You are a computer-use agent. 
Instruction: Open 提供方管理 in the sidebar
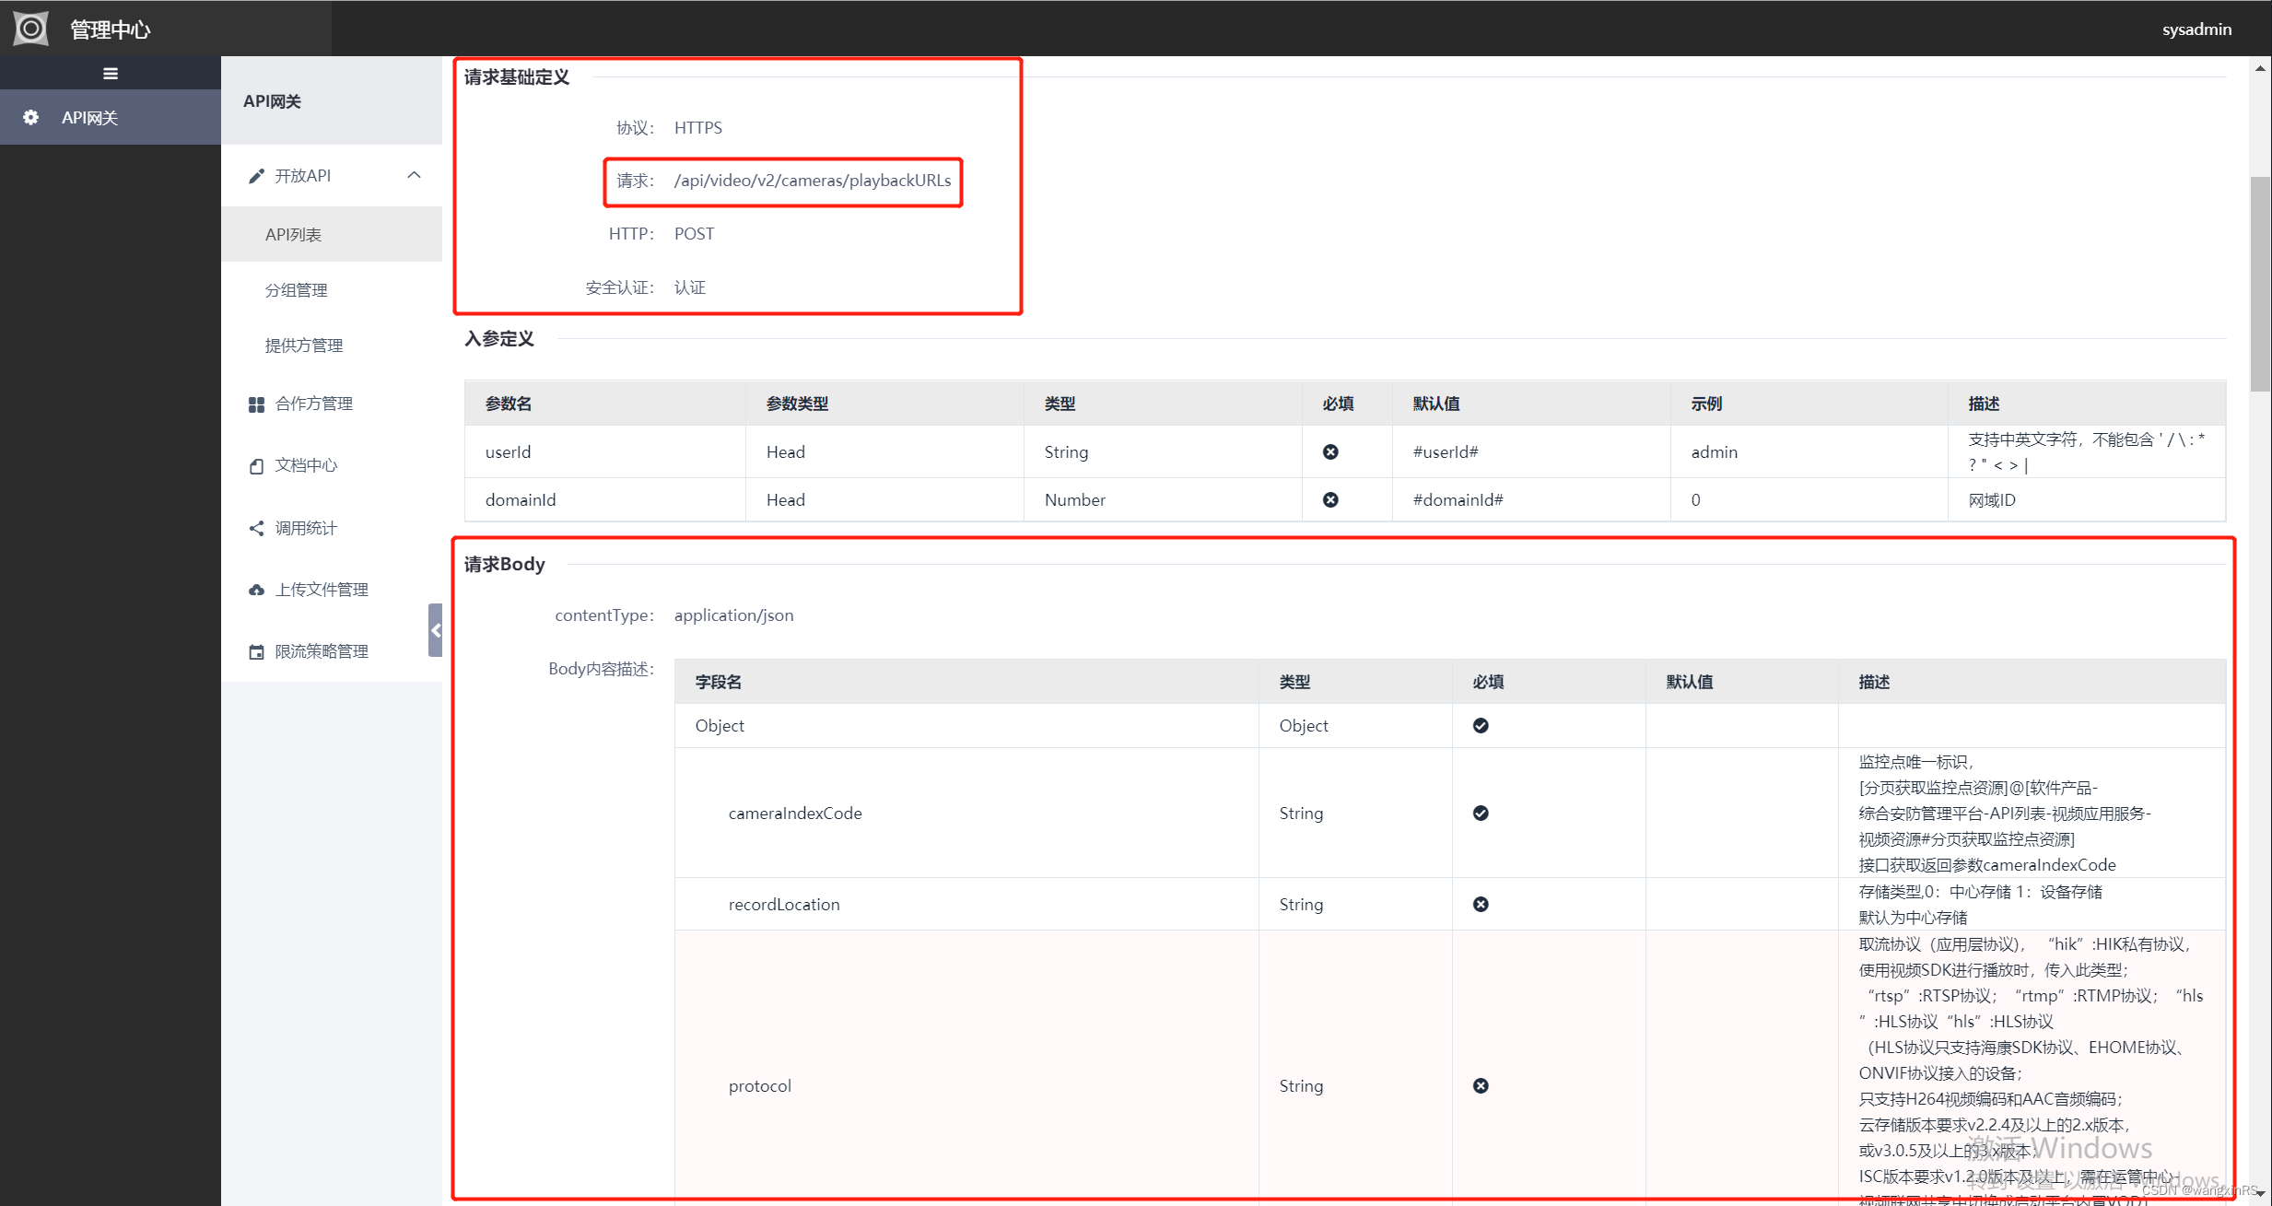pyautogui.click(x=303, y=345)
